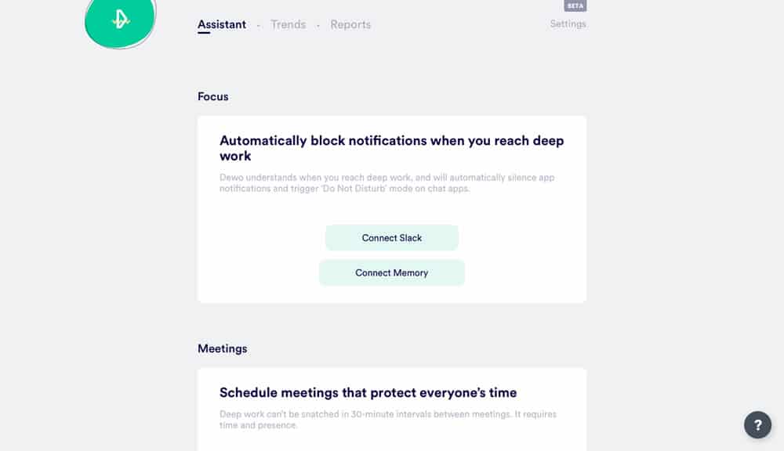The image size is (784, 451).
Task: Click the Focus section heading
Action: 213,96
